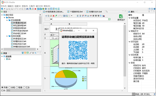Open the 视图(V) menu
Screen dimensions: 156x96
18,6
